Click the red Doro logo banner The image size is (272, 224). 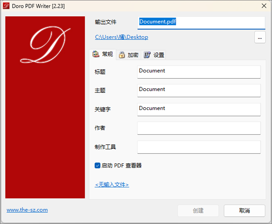(45, 107)
